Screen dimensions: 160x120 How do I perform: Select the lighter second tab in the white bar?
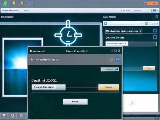point(26,11)
